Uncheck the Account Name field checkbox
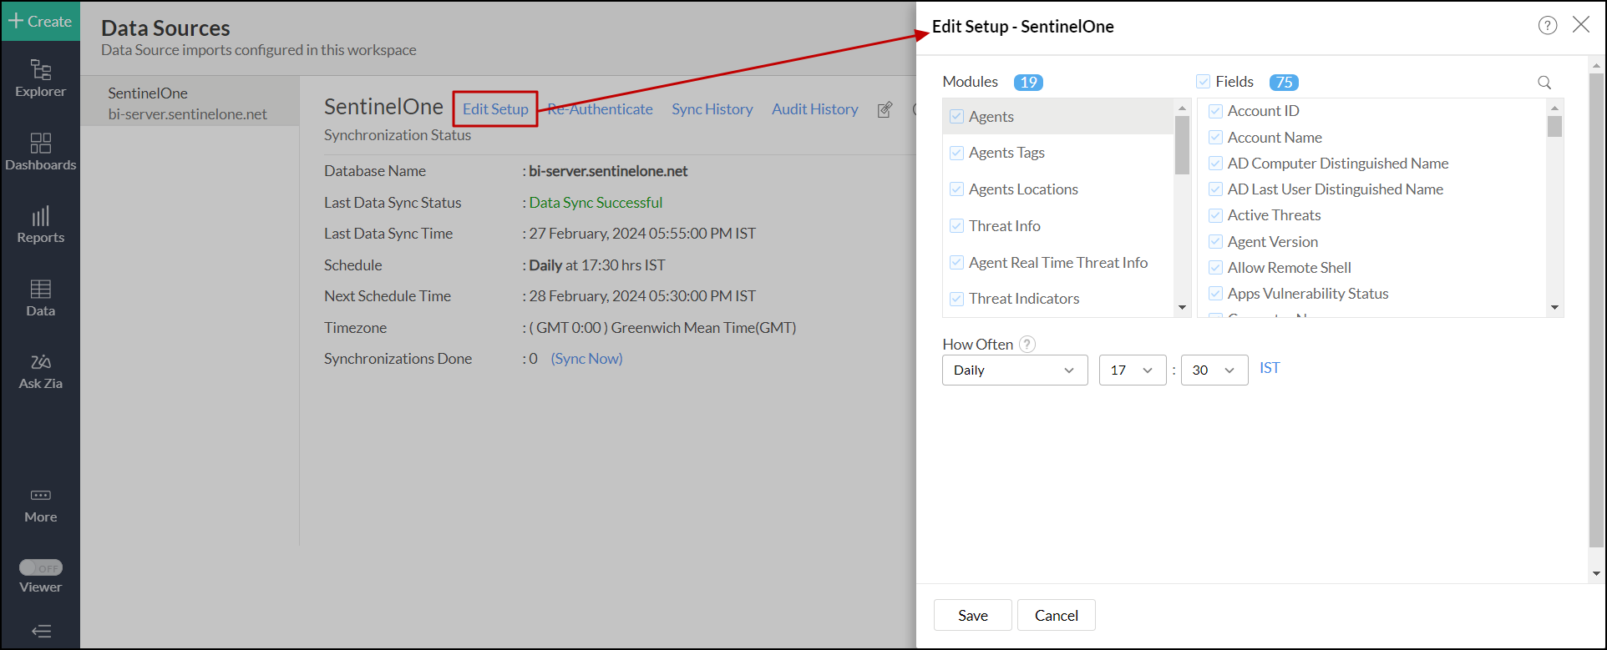The image size is (1607, 650). 1215,138
